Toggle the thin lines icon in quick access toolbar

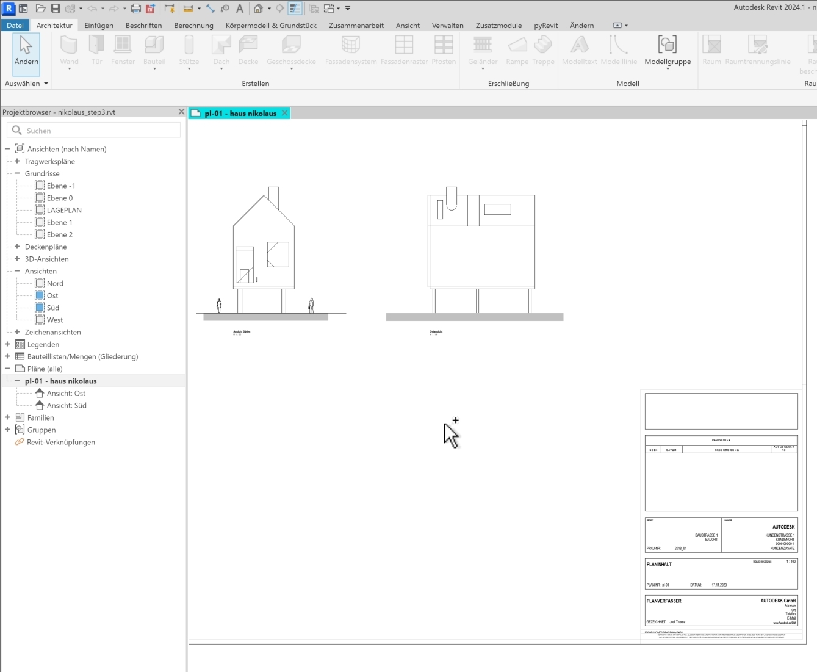click(295, 9)
